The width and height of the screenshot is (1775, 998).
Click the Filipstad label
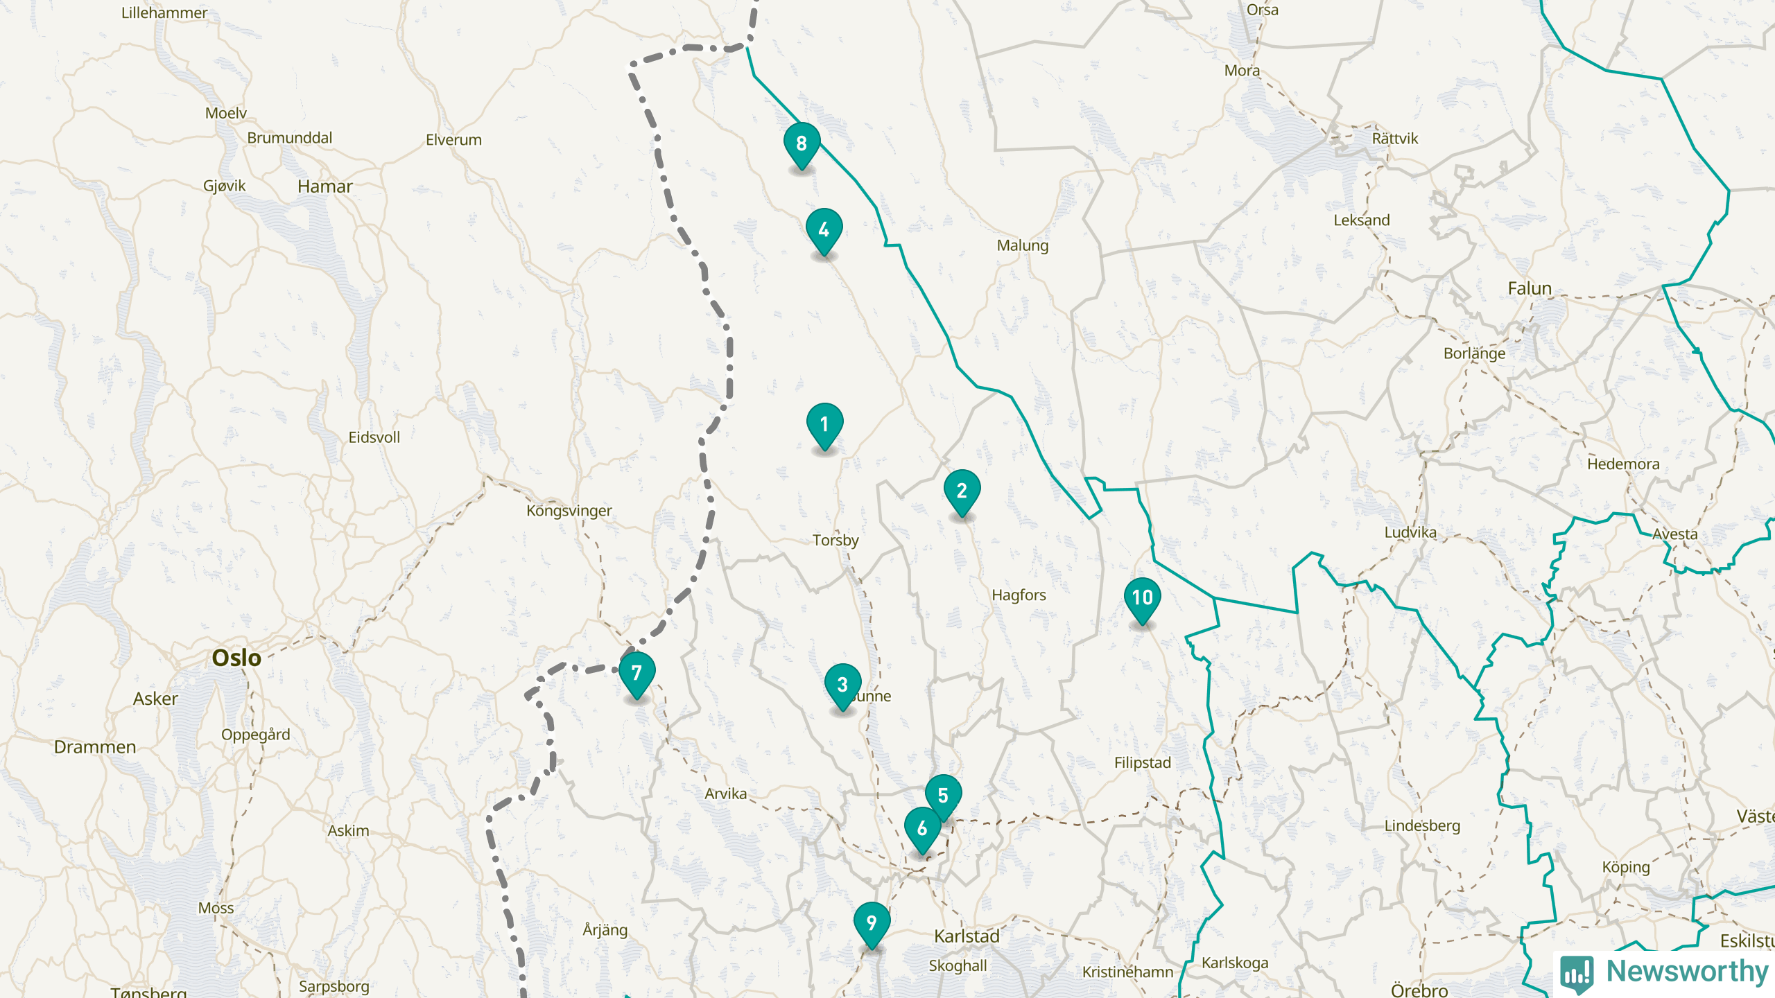1142,762
